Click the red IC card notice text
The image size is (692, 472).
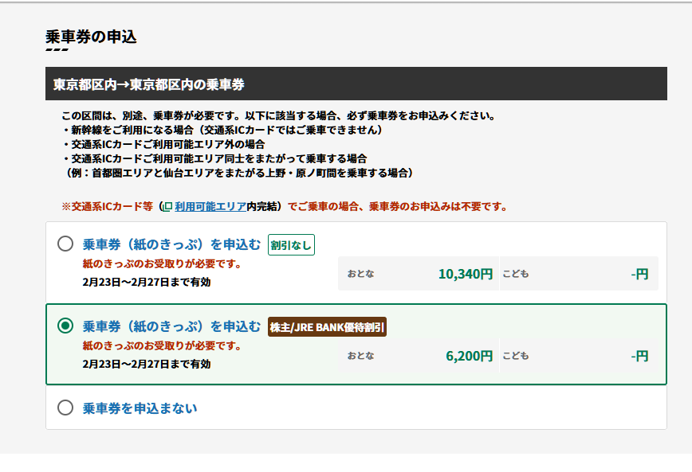click(x=285, y=206)
